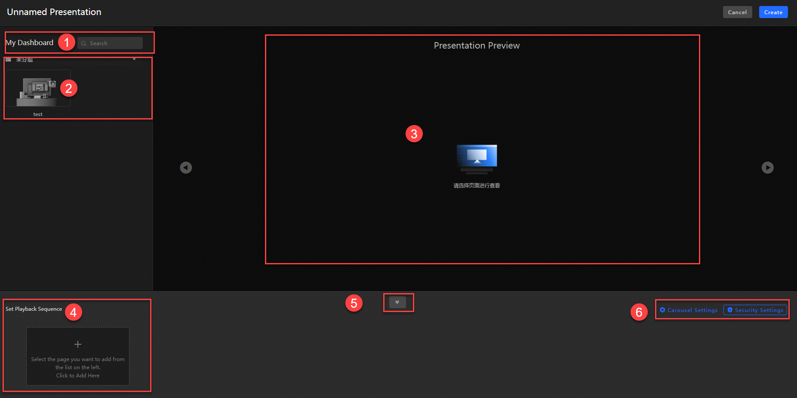The image size is (797, 398).
Task: Click the My Dashboard label
Action: pos(30,43)
